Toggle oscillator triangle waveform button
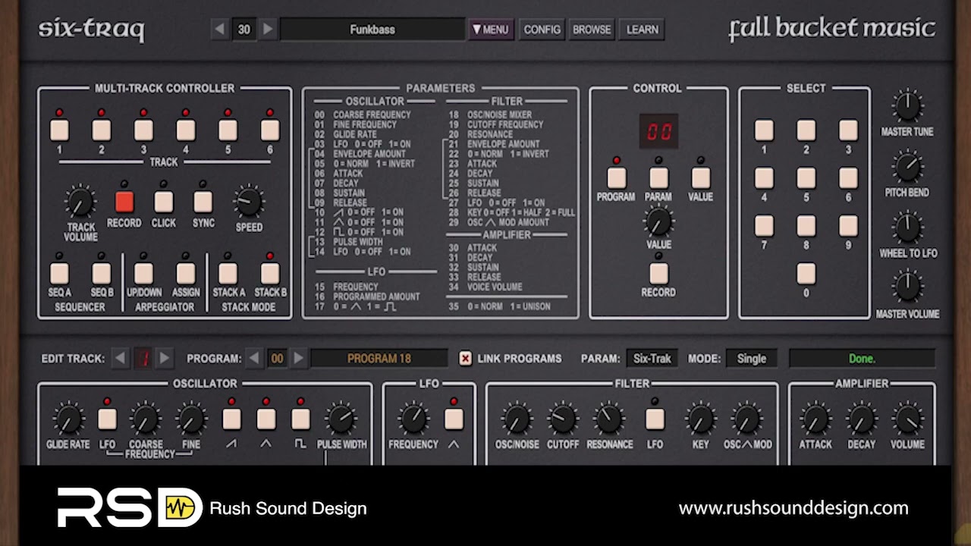 tap(266, 419)
